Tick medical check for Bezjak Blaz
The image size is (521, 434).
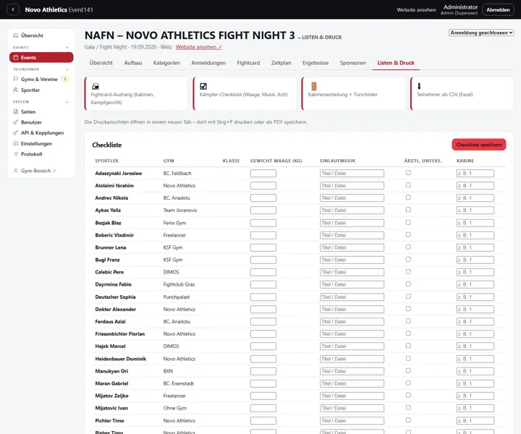pos(408,222)
